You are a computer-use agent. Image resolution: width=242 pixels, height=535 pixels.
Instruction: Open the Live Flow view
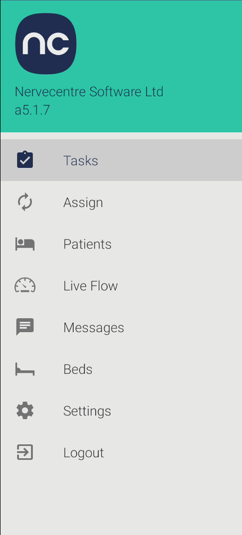click(121, 286)
